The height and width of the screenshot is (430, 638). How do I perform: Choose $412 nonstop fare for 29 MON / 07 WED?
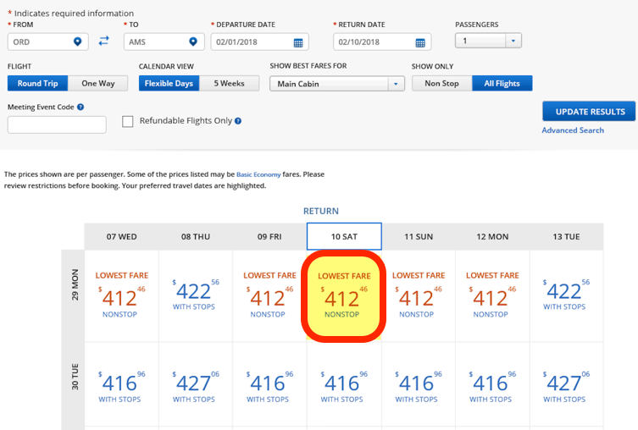coord(122,296)
